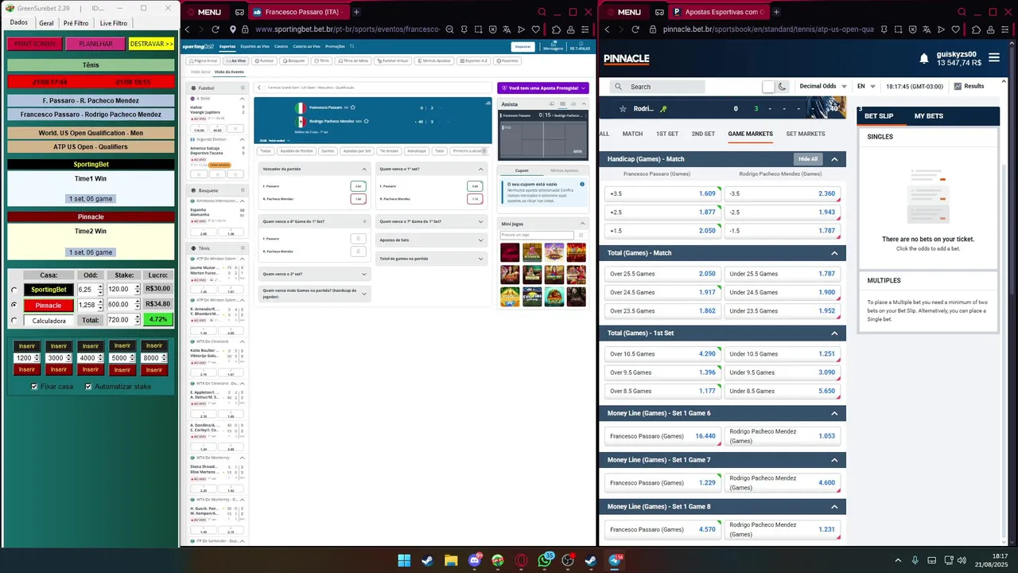Screen dimensions: 1018x573
Task: Switch to Live Filtro tab
Action: [x=114, y=23]
